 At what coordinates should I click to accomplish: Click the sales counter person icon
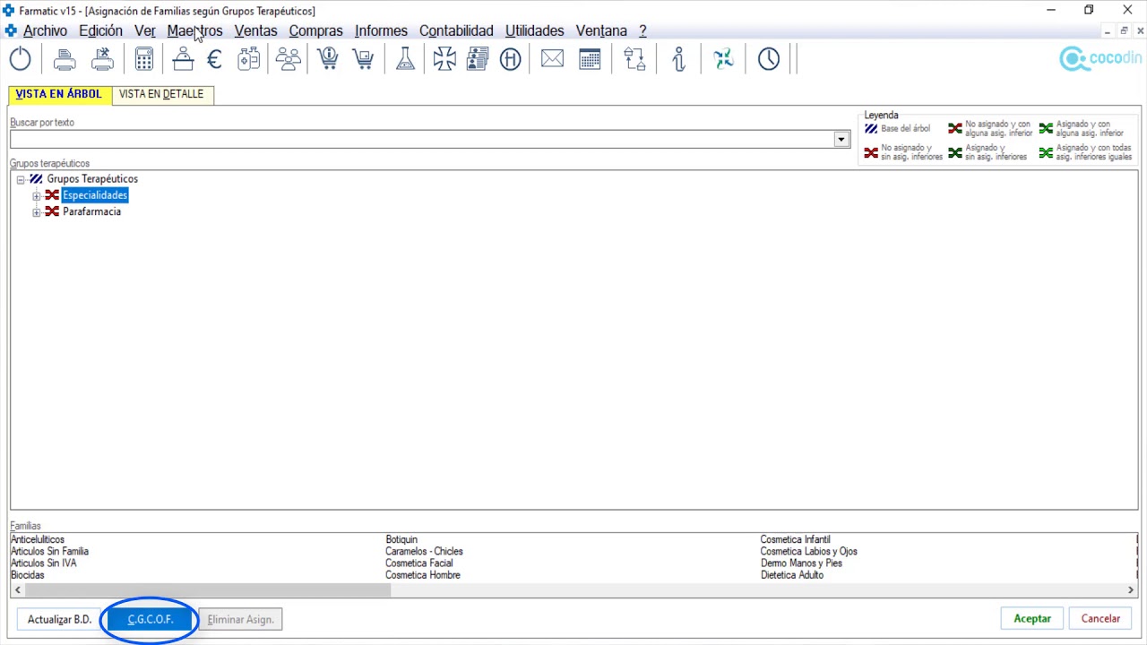click(183, 59)
